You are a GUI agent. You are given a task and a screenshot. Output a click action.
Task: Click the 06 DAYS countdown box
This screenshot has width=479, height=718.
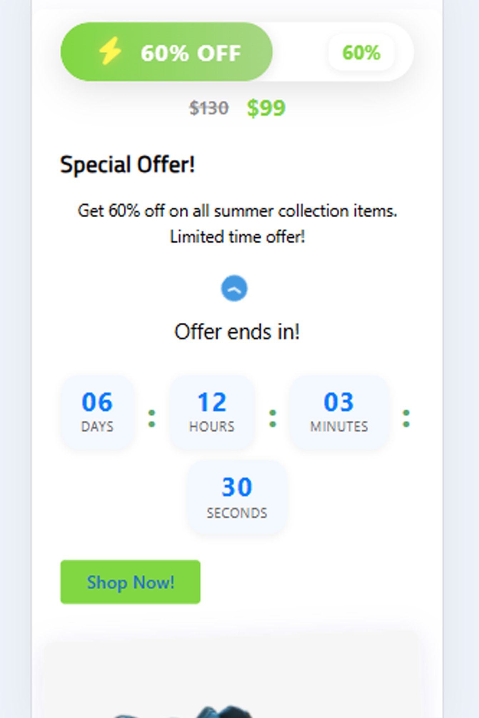point(97,411)
